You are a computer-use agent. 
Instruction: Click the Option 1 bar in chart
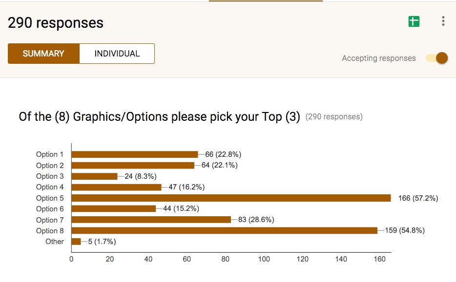(x=135, y=154)
